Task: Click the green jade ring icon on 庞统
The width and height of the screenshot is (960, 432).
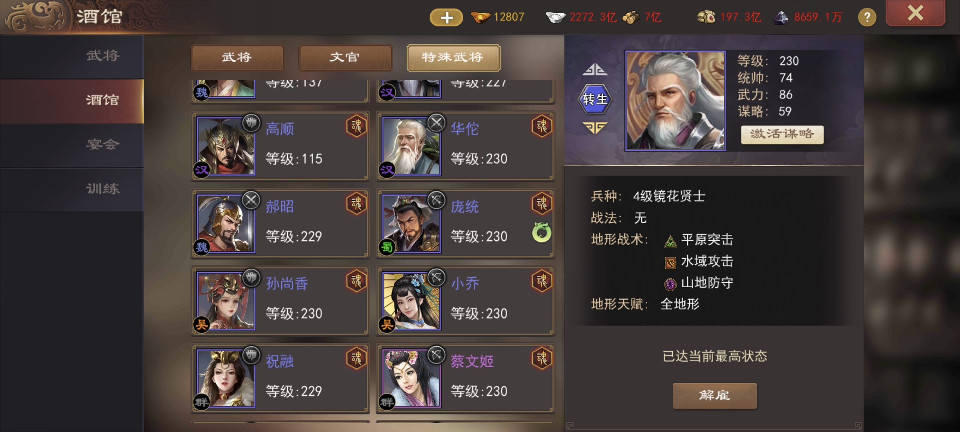Action: pyautogui.click(x=542, y=232)
